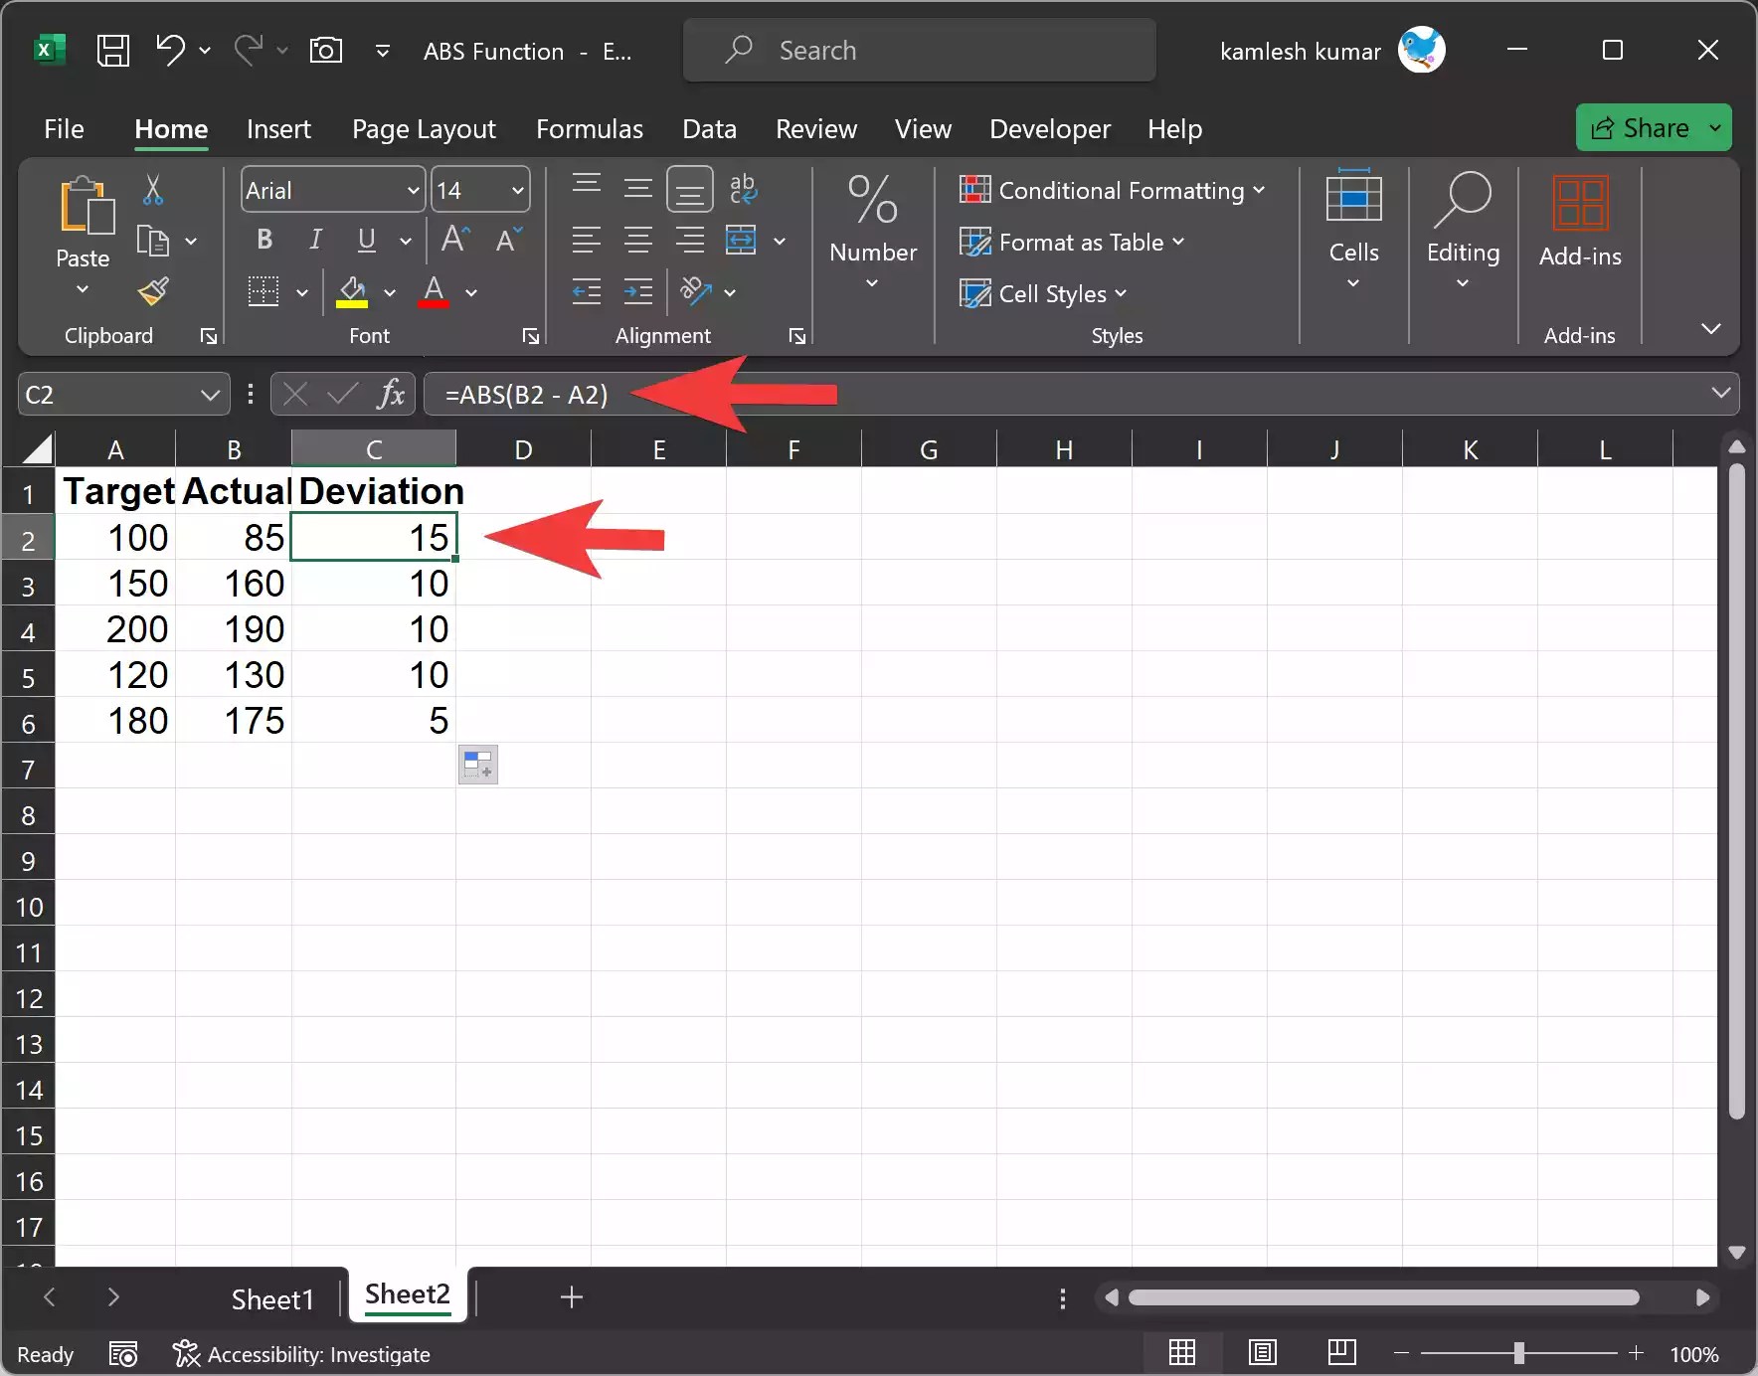Toggle underline formatting
Screen dimensions: 1758x1376
pos(364,240)
